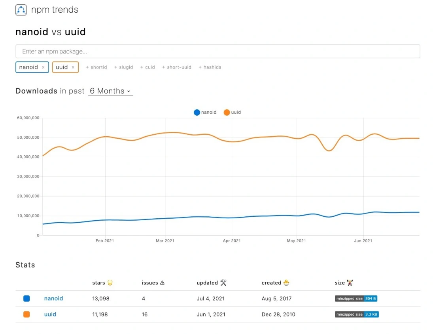Click uuid stars count 11,198
This screenshot has height=334, width=433.
pyautogui.click(x=100, y=314)
